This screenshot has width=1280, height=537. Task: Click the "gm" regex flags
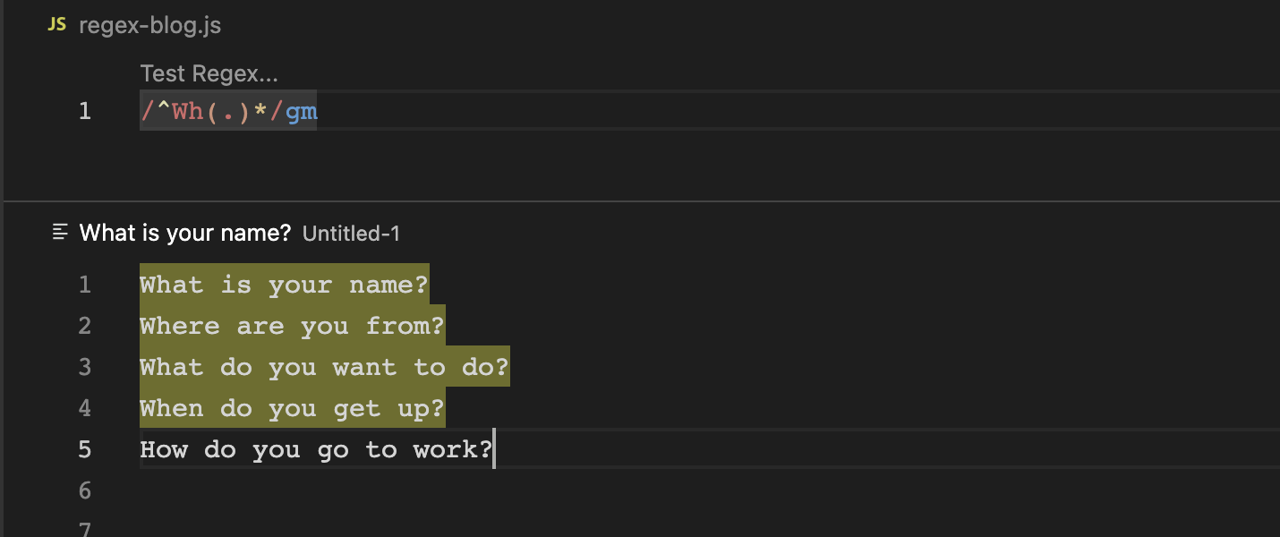coord(302,112)
